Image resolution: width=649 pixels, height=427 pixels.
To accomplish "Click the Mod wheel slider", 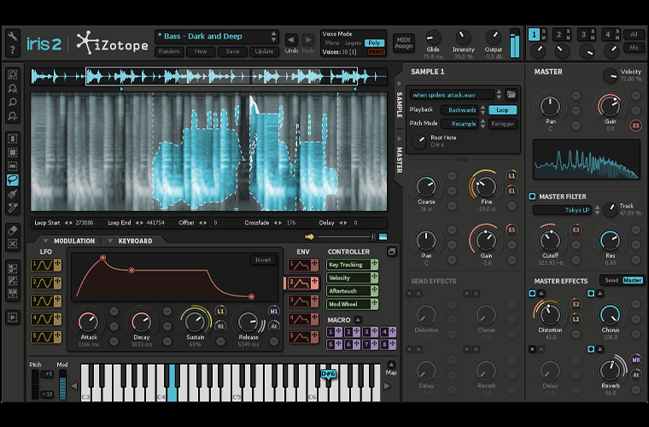I will point(62,384).
